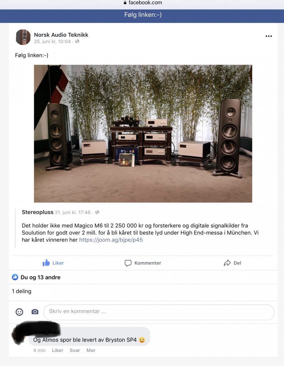
Task: Click the Norsk Audio Teknikk profile picture
Action: (23, 37)
